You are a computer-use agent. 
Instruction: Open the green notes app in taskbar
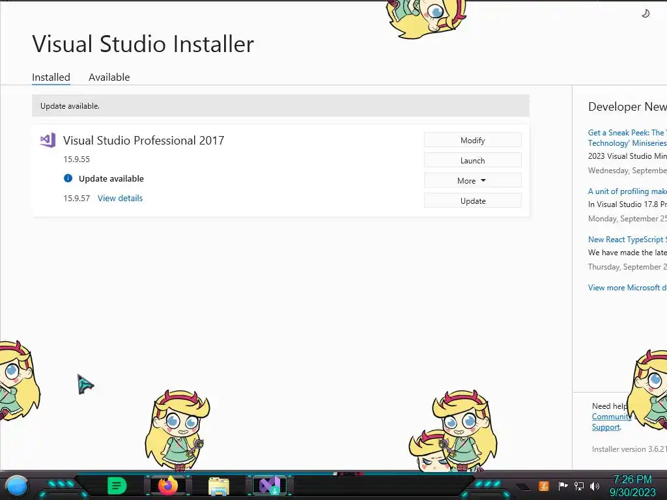pos(117,486)
